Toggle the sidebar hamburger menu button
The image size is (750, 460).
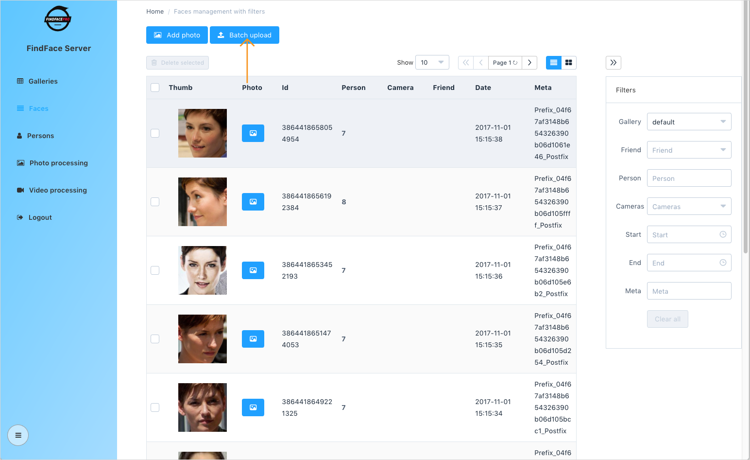(x=18, y=435)
